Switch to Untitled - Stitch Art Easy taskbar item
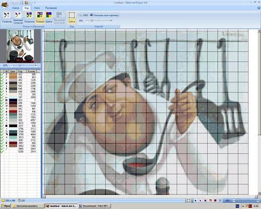Screen dimensions: 261x209 click(x=61, y=206)
